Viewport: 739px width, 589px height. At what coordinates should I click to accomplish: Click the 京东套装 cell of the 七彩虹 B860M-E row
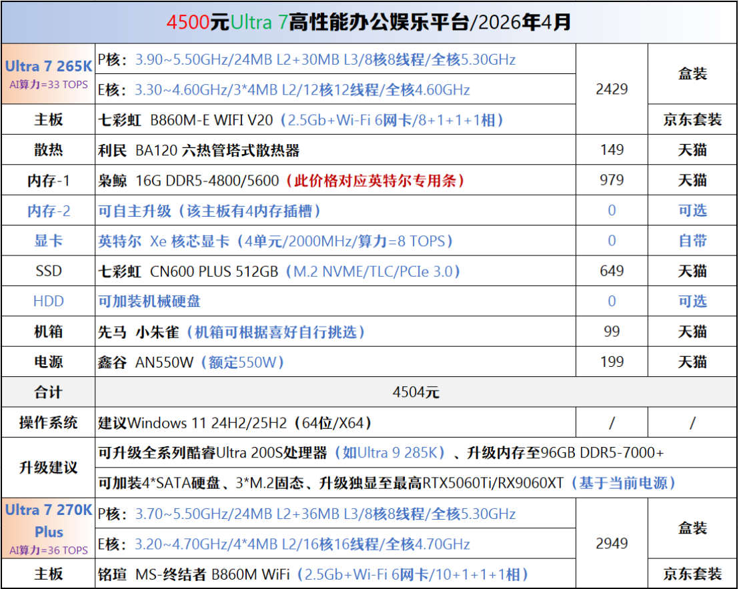tap(692, 119)
